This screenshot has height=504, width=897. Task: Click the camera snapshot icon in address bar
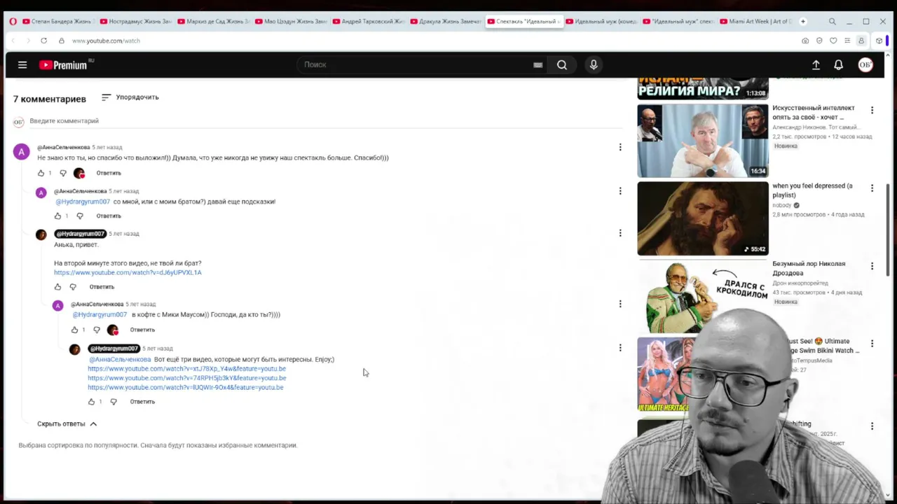click(805, 41)
